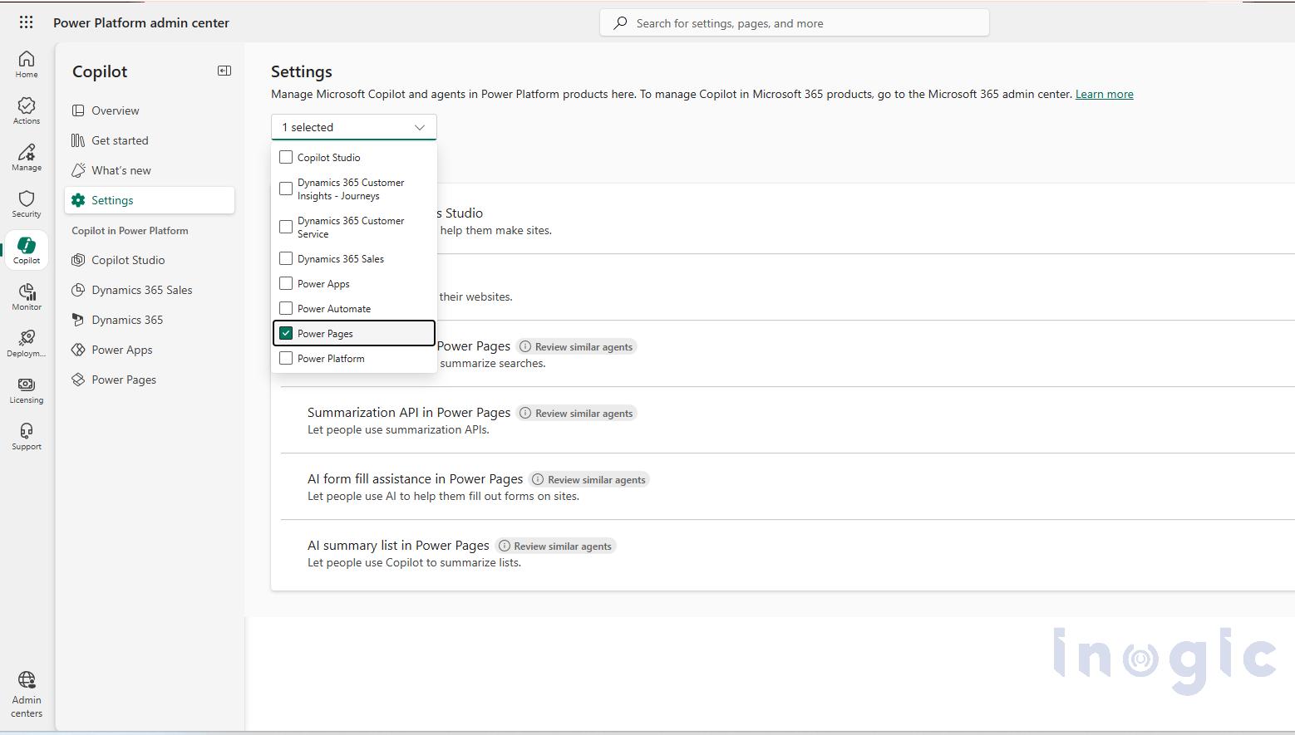Go to Home in the left rail
This screenshot has height=735, width=1295.
tap(27, 65)
